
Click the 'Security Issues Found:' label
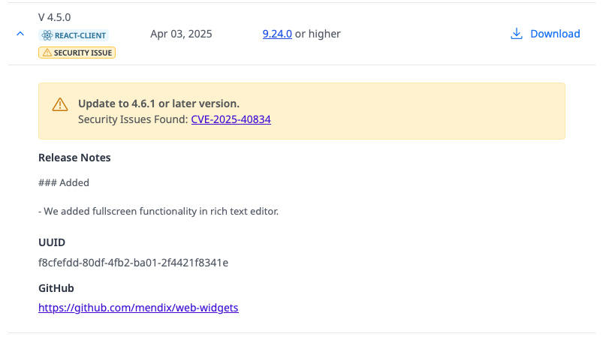pyautogui.click(x=133, y=119)
